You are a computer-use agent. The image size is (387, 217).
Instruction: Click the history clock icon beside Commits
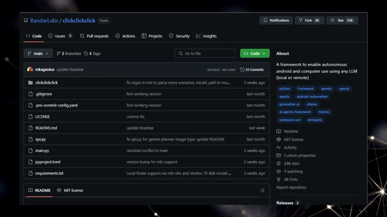[x=242, y=70]
